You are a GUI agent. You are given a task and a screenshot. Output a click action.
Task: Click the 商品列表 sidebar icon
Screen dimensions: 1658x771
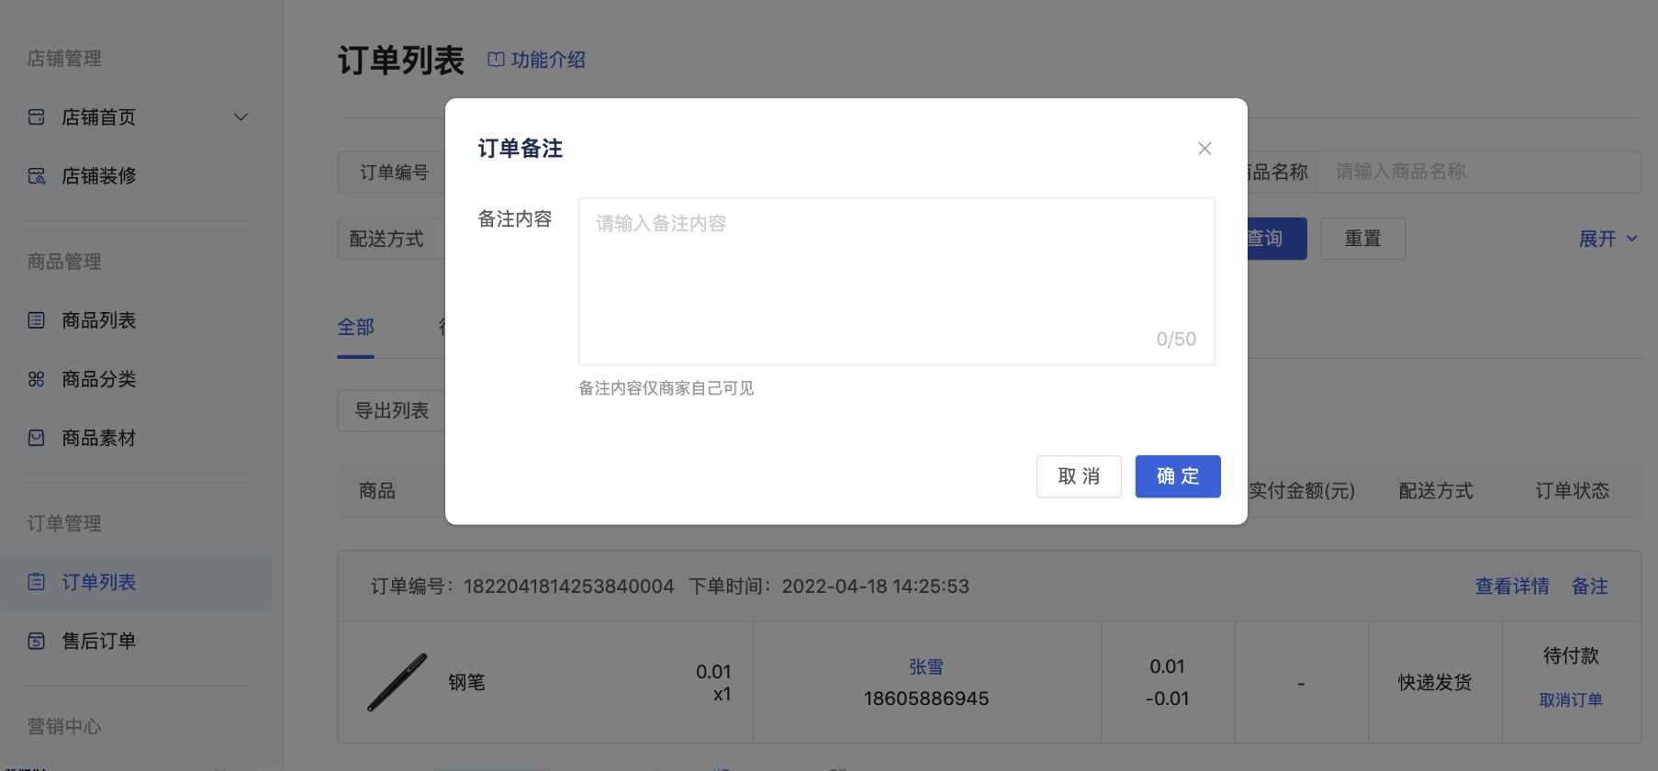coord(37,320)
